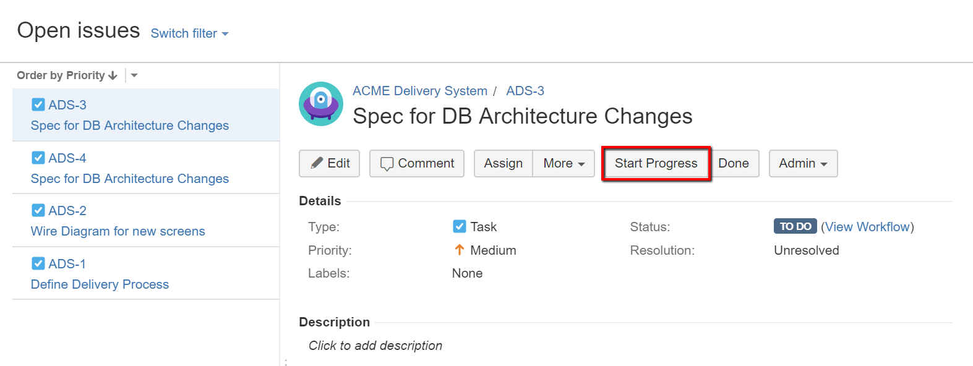The image size is (973, 366).
Task: Click the task type icon beside ADS-2 in list
Action: coord(38,210)
